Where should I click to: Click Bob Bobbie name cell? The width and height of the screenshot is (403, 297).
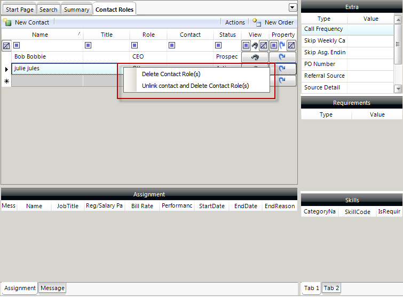coord(48,56)
